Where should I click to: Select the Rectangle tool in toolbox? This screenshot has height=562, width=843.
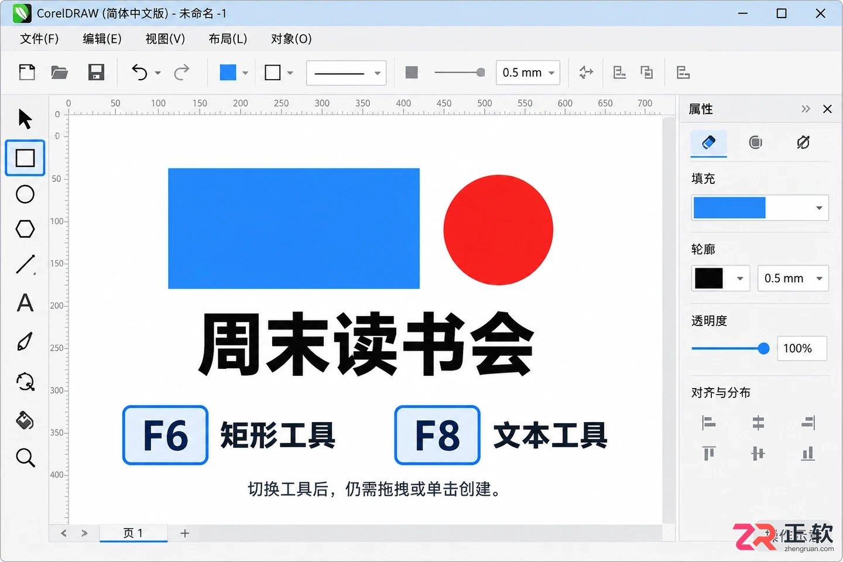25,158
